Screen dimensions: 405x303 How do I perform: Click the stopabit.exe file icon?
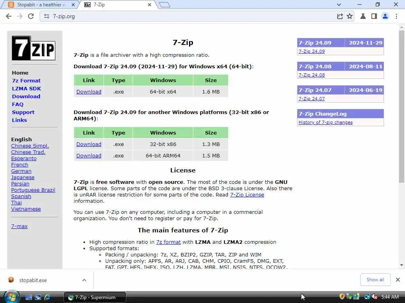[x=11, y=280]
